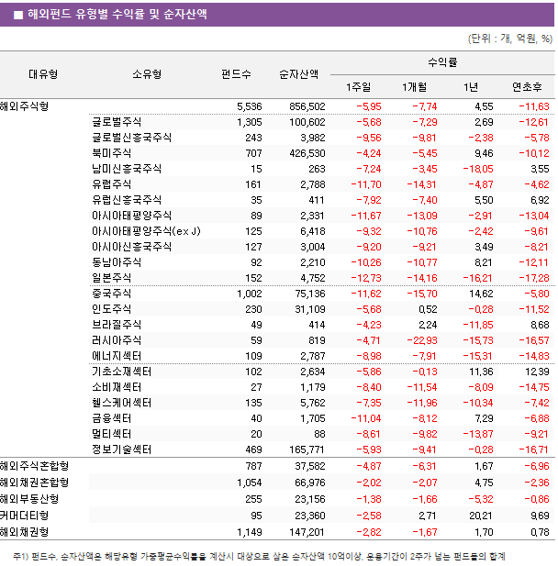Click the fund count 5,536
Viewport: 558px width, 566px height.
250,106
